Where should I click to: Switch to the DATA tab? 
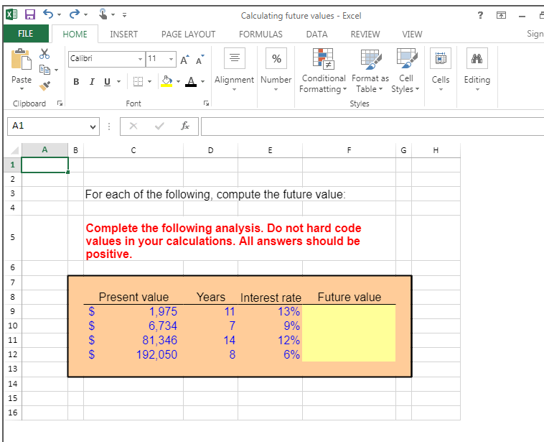[x=316, y=34]
